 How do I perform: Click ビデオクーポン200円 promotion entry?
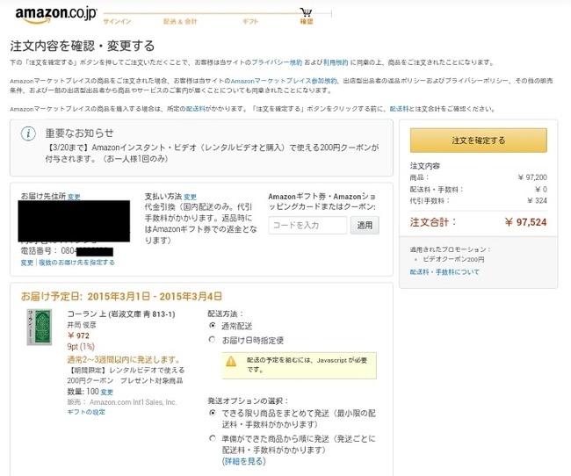pyautogui.click(x=453, y=259)
